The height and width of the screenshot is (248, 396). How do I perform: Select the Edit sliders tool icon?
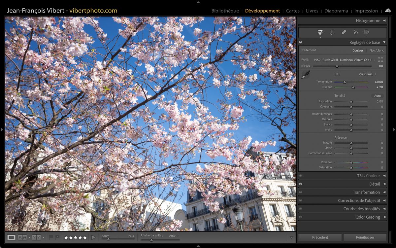[320, 32]
